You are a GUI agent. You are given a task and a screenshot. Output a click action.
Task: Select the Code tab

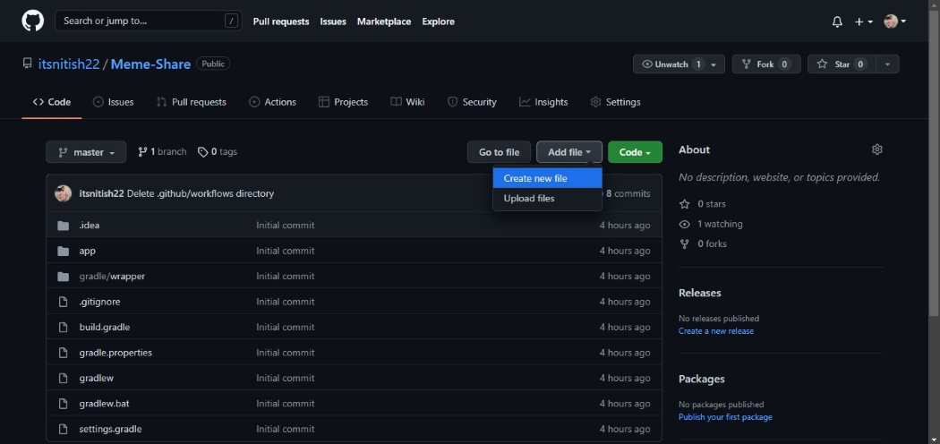52,102
